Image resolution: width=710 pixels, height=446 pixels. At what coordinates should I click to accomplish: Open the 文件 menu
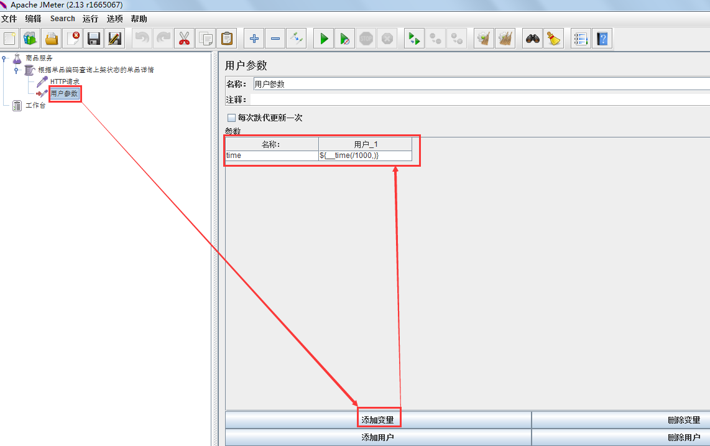(x=9, y=19)
